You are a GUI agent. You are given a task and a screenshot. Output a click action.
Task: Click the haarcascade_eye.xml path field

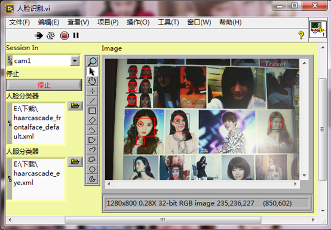(x=36, y=179)
